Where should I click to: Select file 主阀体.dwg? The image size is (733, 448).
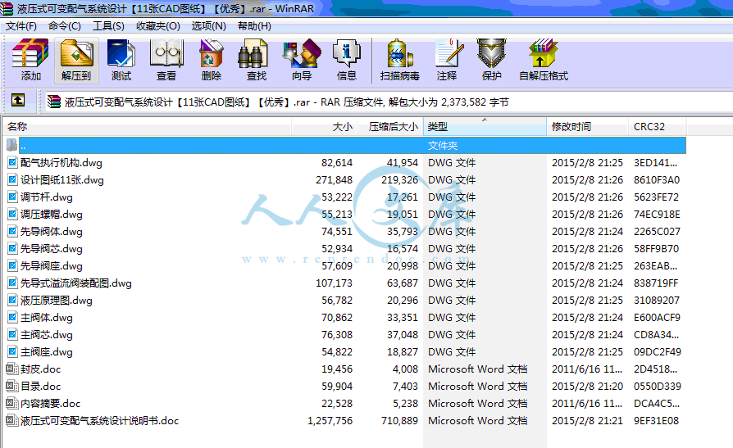click(x=46, y=318)
